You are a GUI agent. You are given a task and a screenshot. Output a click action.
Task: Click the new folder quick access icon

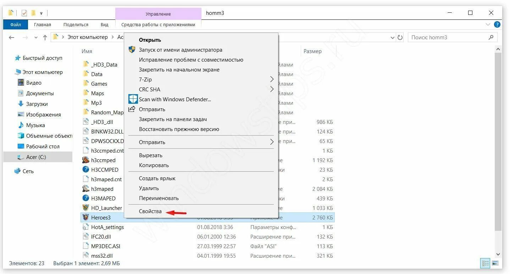point(33,13)
